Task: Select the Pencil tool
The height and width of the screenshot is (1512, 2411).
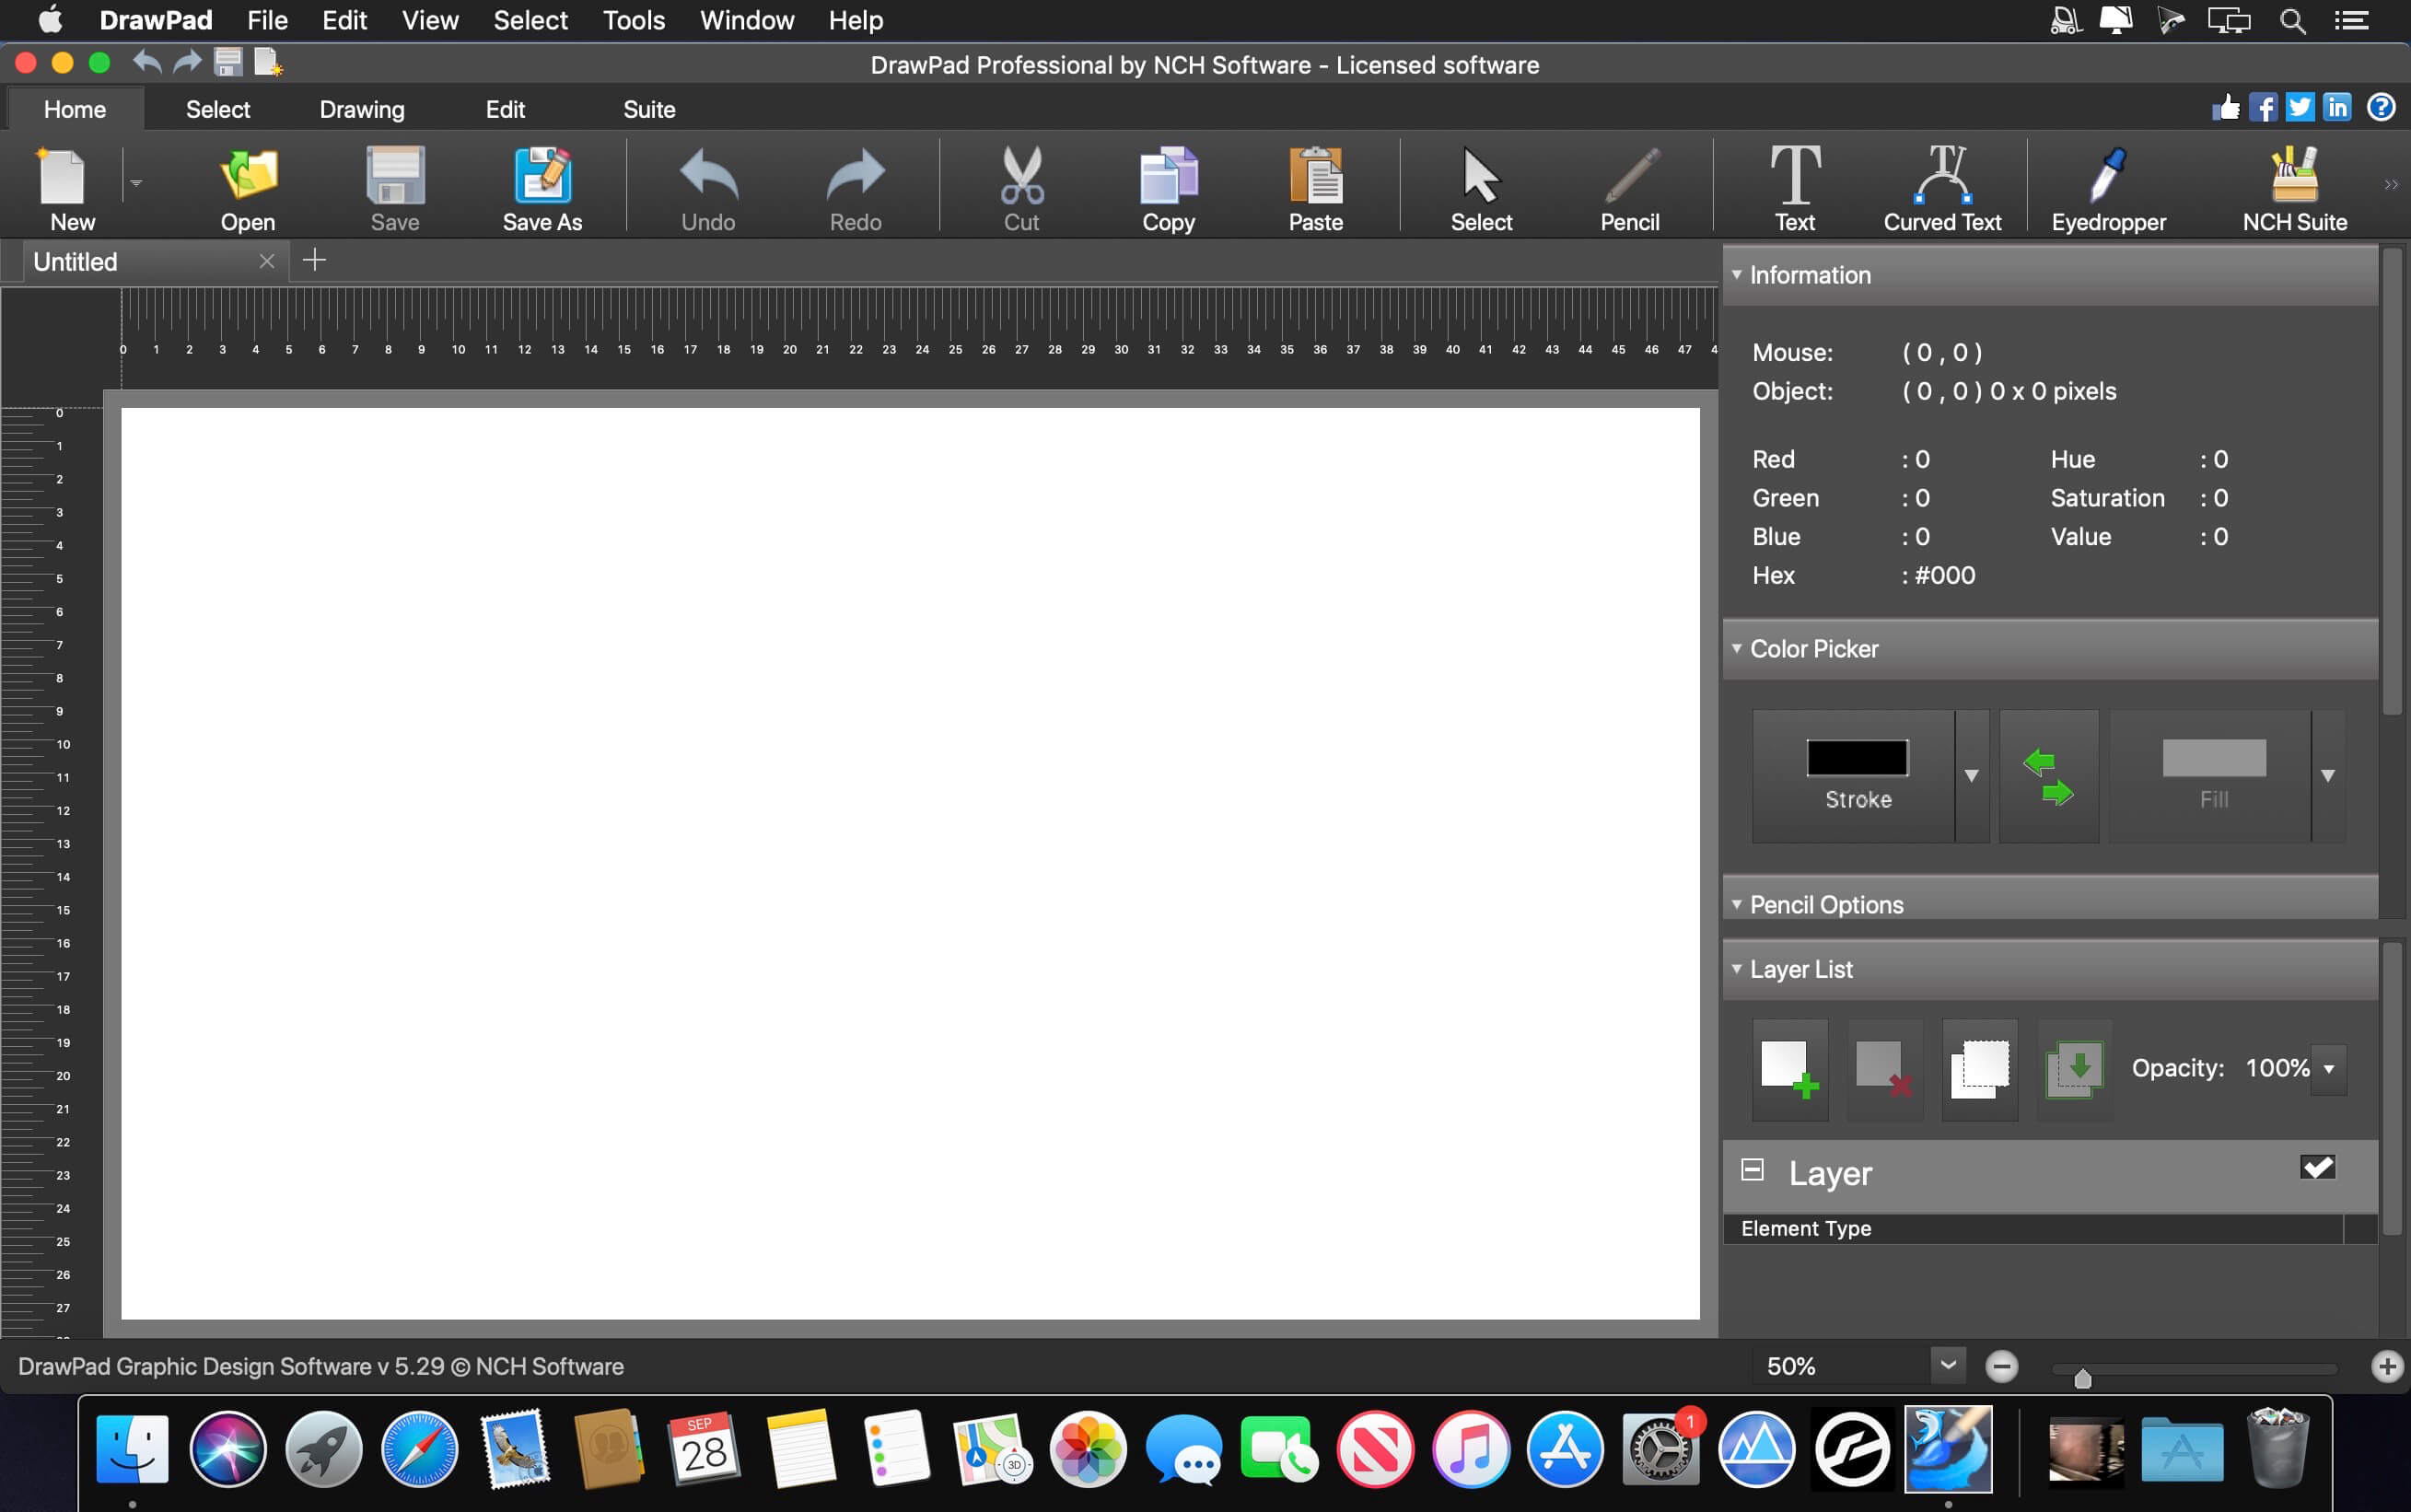Action: [x=1629, y=186]
